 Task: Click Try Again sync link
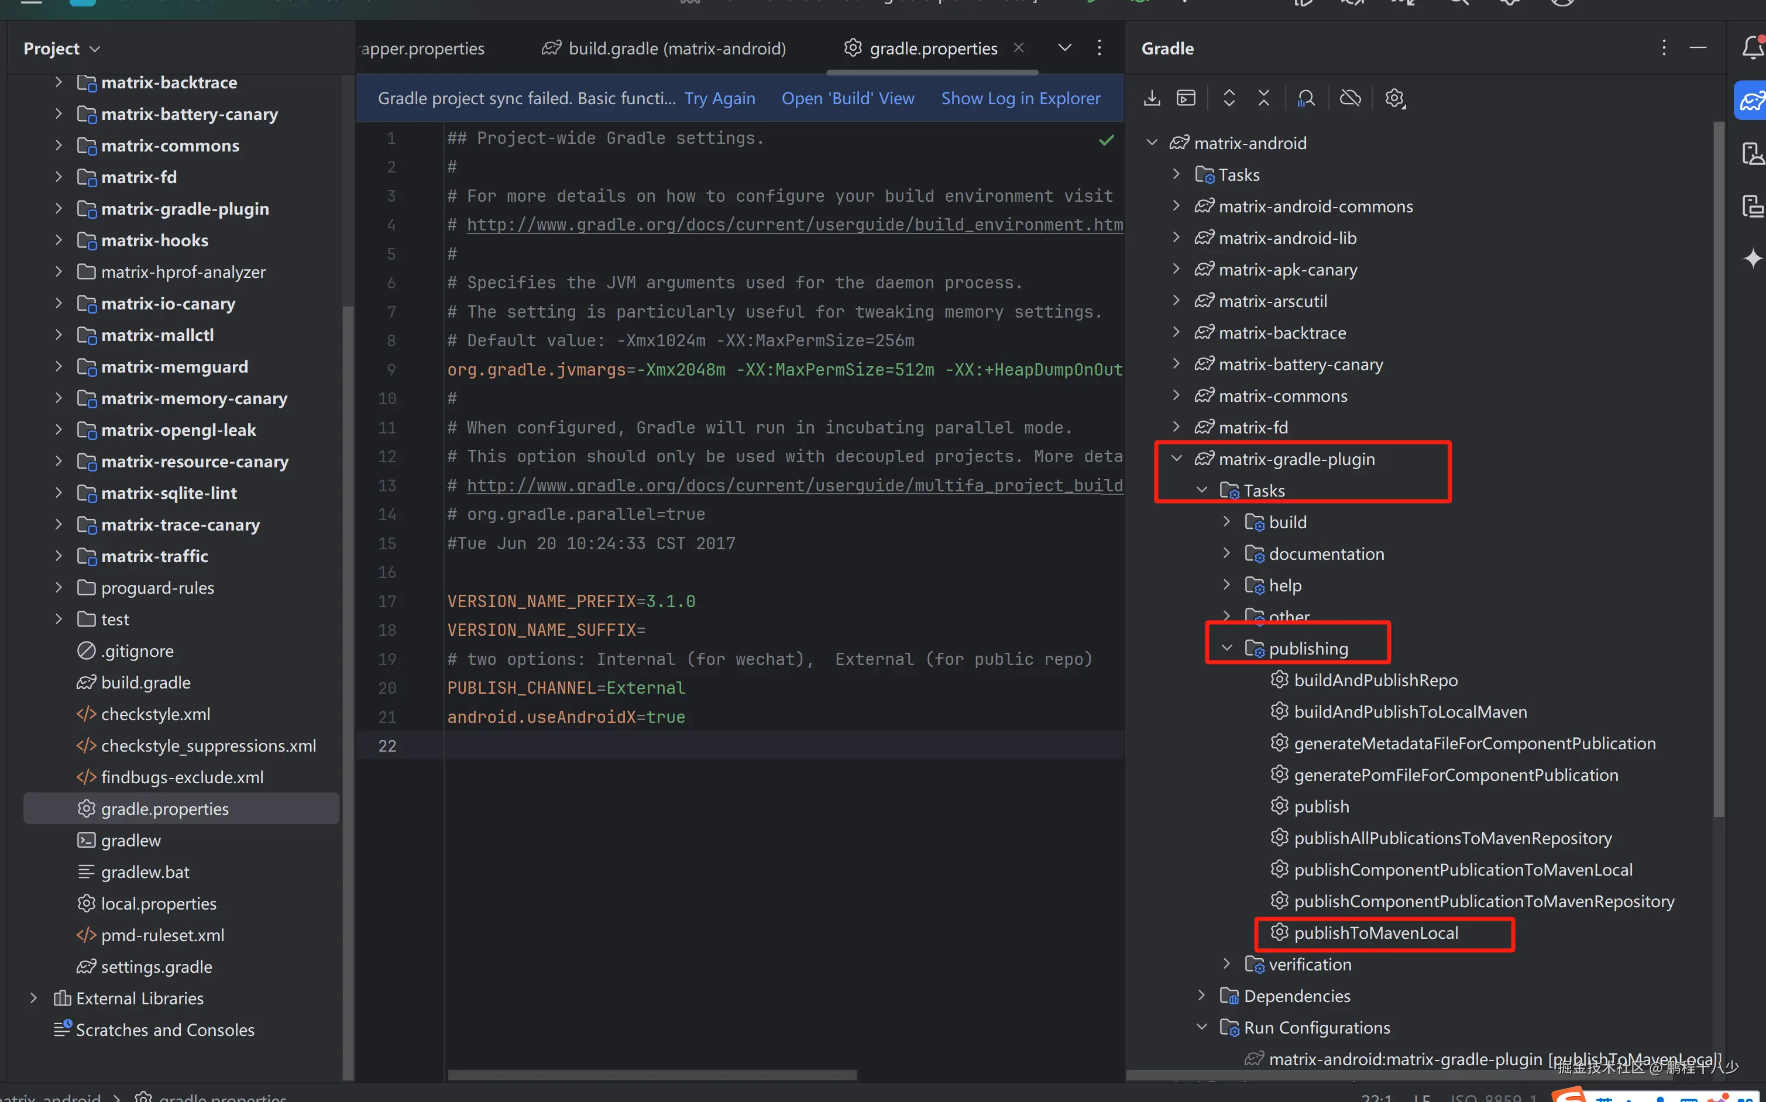tap(719, 98)
